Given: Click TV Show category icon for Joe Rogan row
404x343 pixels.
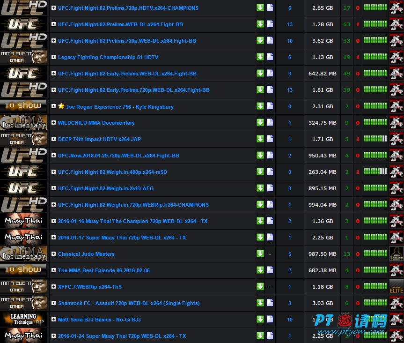Looking at the screenshot, I should (x=24, y=106).
